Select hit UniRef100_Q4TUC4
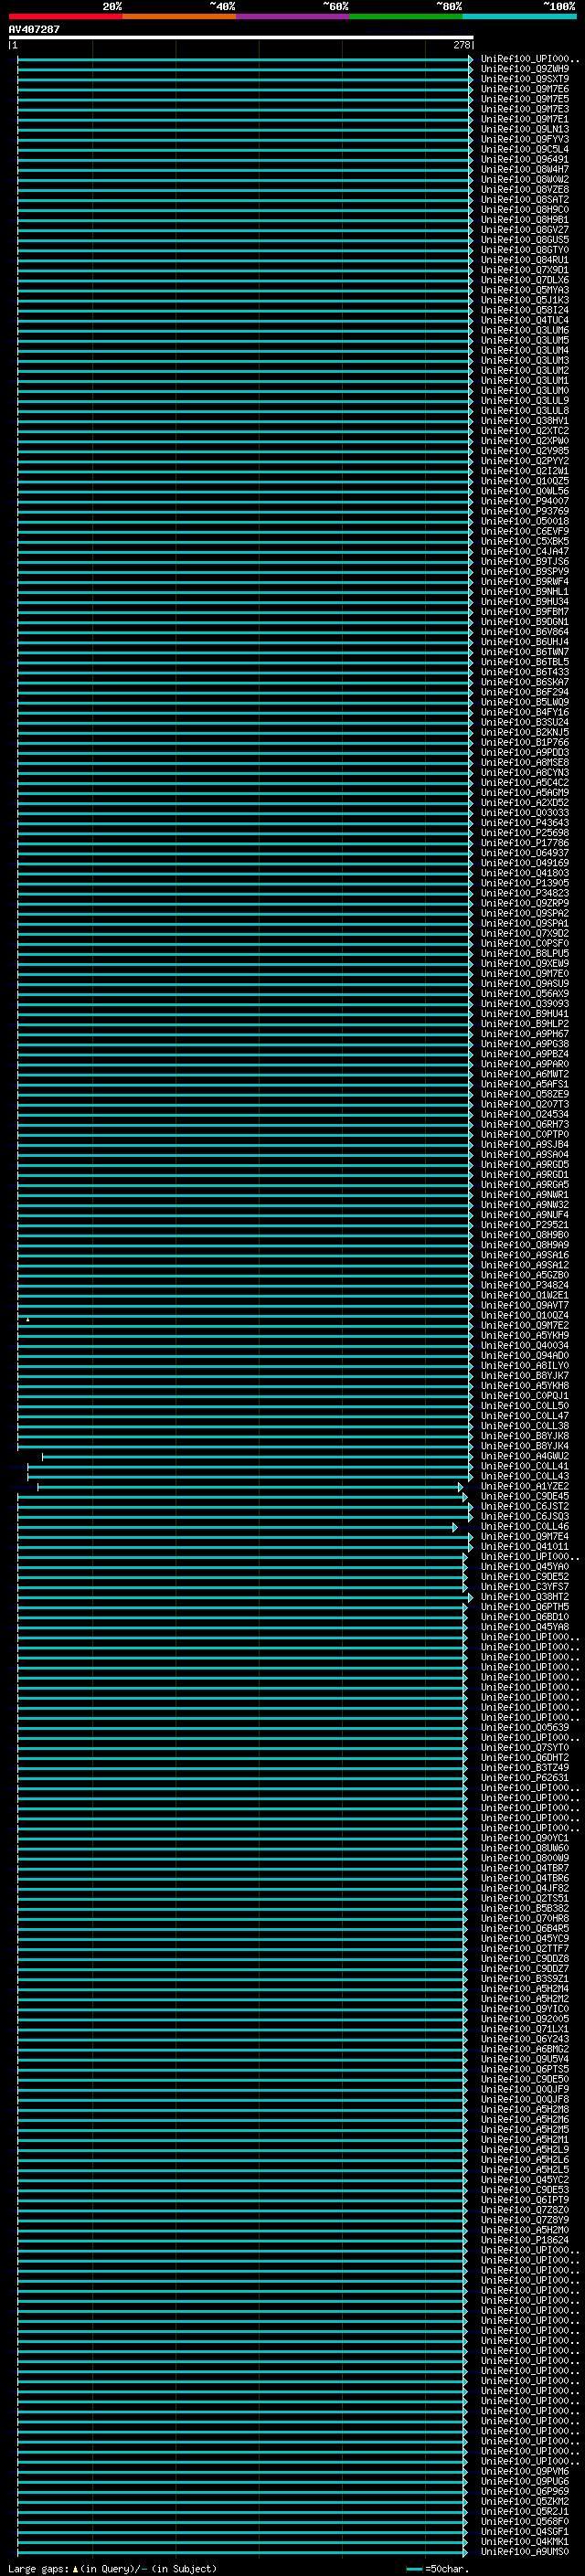Screen dimensions: 585x2576 [525, 320]
